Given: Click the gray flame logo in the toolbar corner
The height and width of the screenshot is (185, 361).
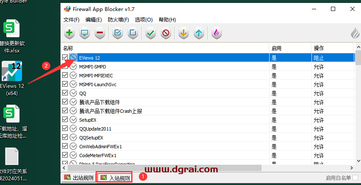Looking at the screenshot, I should 355,33.
